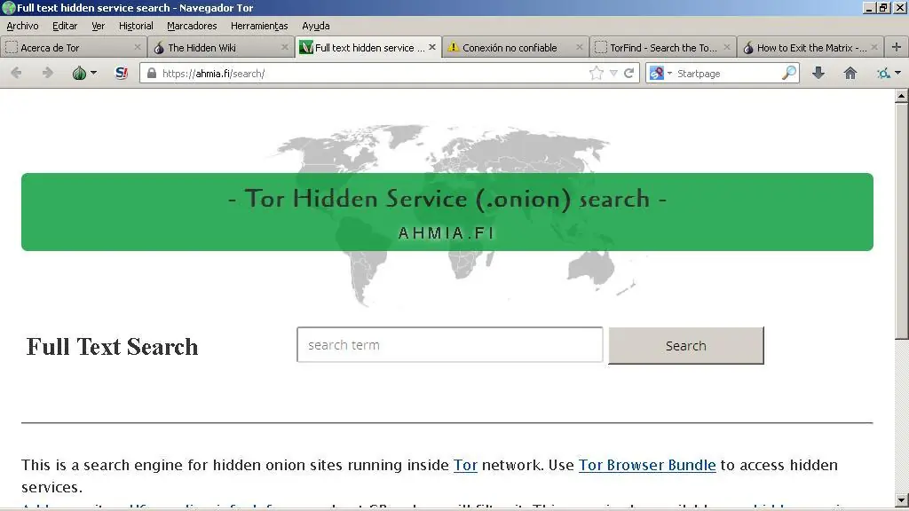Image resolution: width=909 pixels, height=511 pixels.
Task: Close the Acerca de Tor tab
Action: tap(138, 47)
